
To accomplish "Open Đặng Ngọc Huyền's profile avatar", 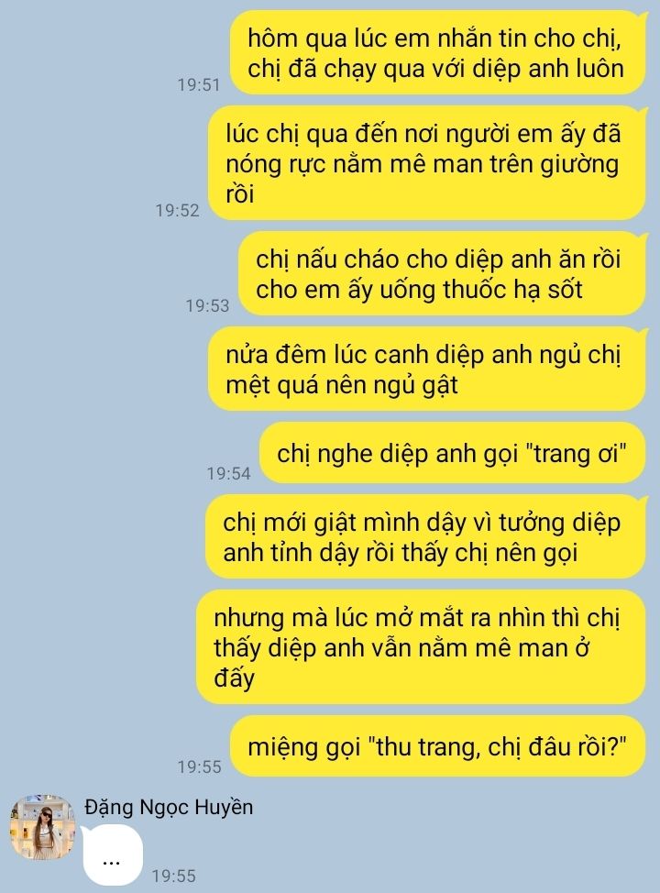I will tap(43, 827).
